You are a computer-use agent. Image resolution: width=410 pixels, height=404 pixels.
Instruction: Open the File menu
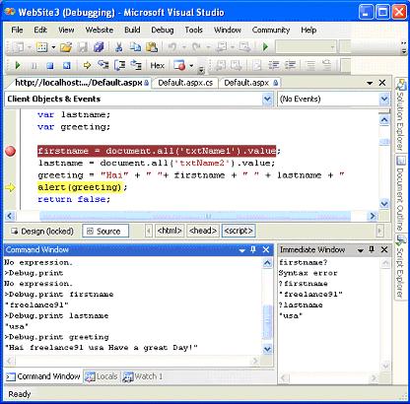click(x=17, y=30)
